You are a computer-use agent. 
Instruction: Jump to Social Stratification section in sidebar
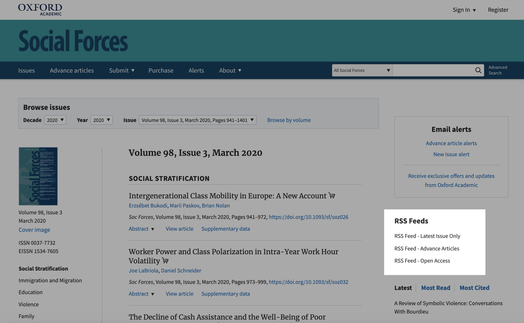[x=43, y=269]
